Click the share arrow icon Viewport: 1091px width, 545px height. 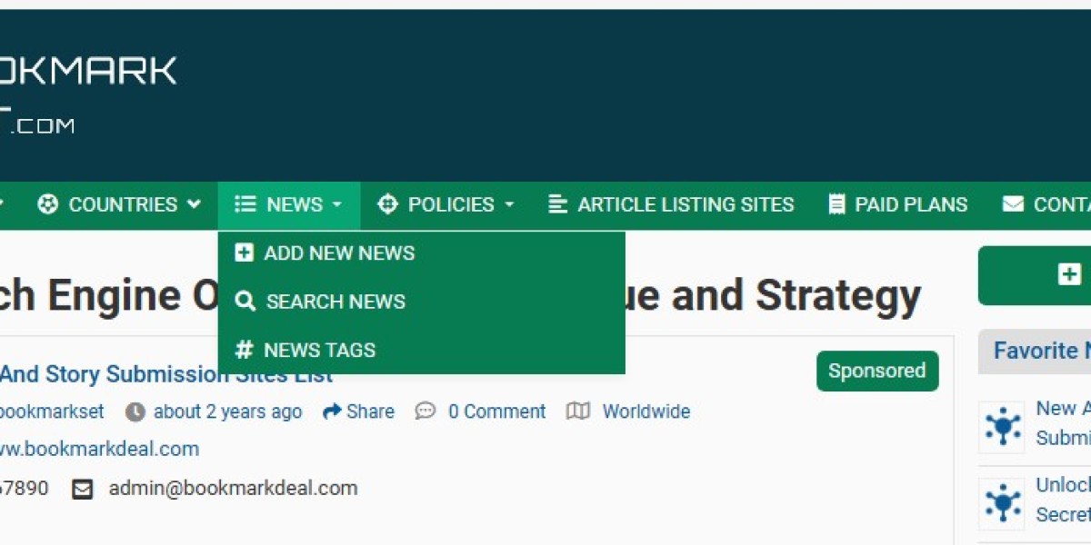332,411
